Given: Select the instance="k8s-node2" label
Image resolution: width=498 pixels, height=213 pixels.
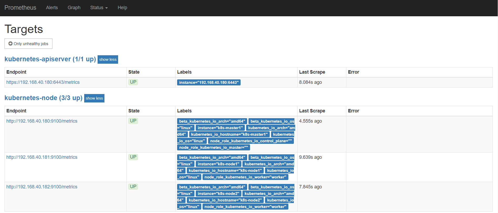Looking at the screenshot, I should click(218, 194).
